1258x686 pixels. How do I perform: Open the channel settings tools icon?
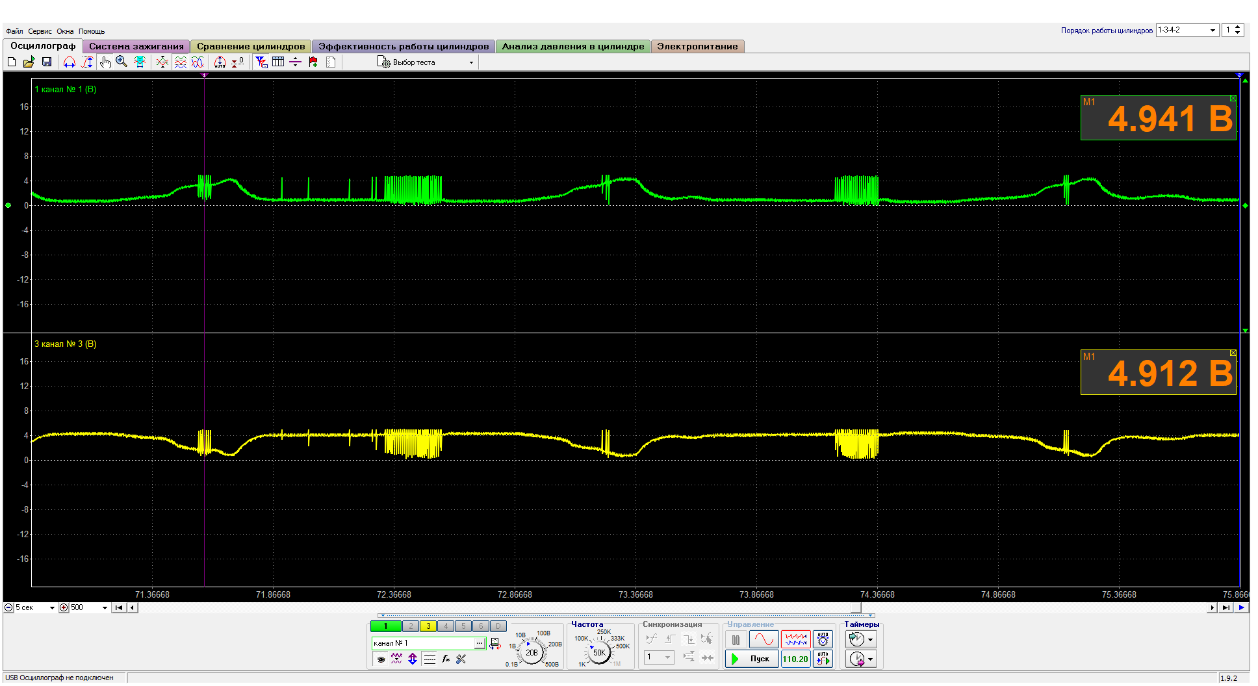(461, 659)
